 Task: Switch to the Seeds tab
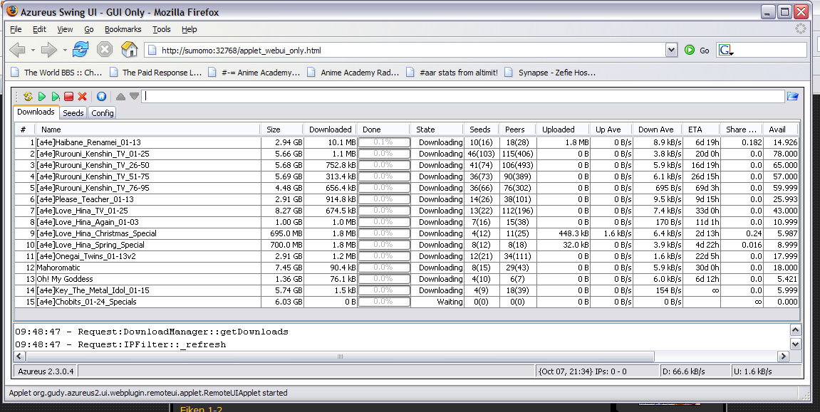[x=73, y=113]
